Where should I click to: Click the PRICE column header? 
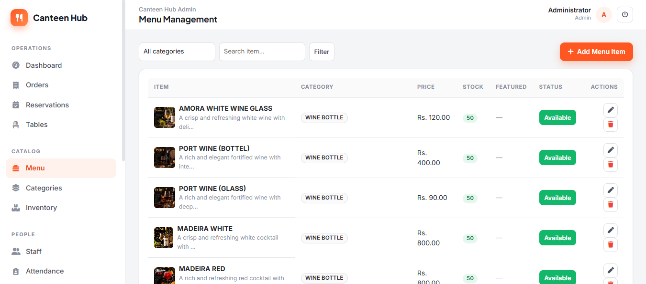pyautogui.click(x=426, y=87)
